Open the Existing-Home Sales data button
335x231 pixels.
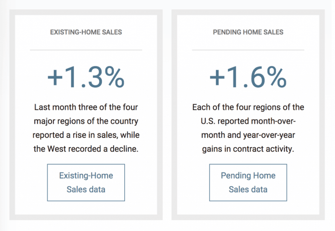[x=86, y=183]
